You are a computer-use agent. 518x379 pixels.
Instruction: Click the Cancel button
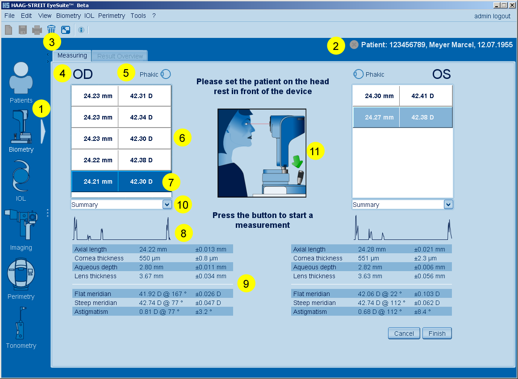(404, 333)
